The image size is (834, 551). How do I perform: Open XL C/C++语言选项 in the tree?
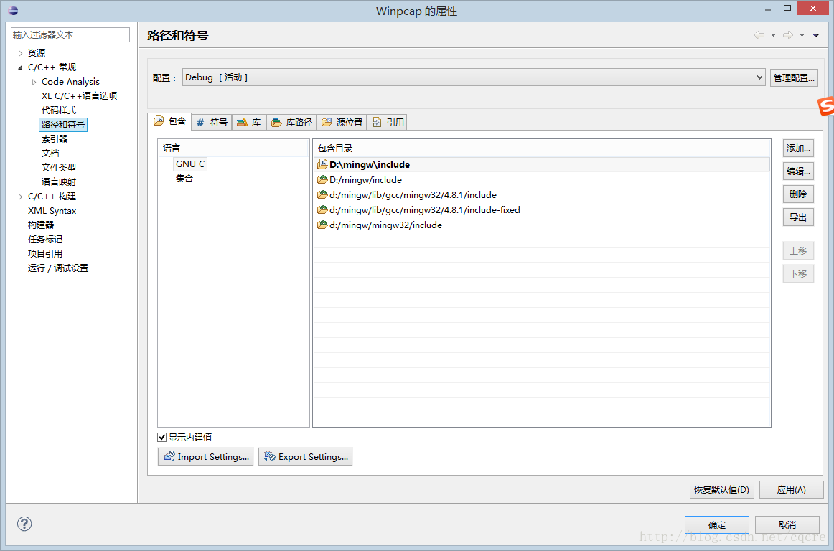[x=79, y=95]
